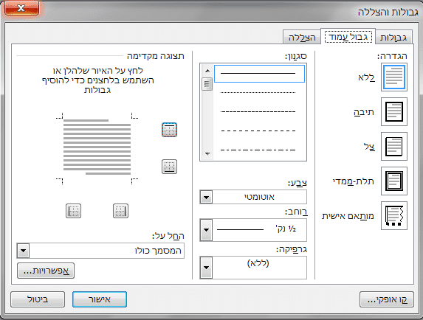Select the dotted line style in list
This screenshot has height=320, width=423.
[x=258, y=92]
